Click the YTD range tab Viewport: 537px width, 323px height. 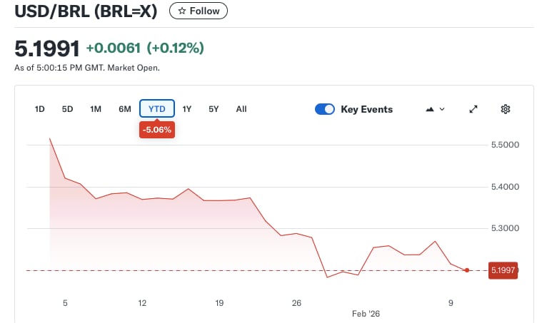coord(156,109)
